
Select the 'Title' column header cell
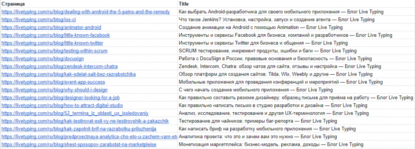296,4
